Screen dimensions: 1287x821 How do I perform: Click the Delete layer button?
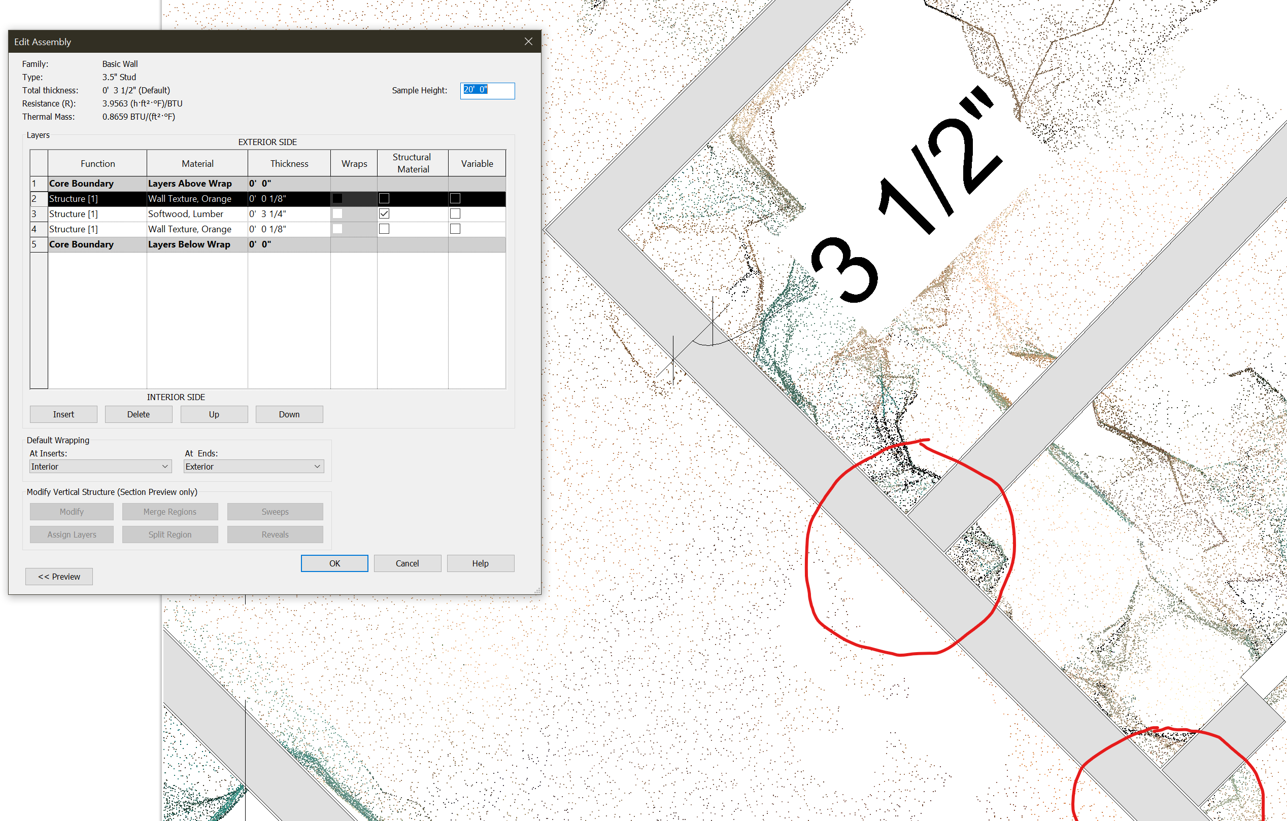[x=139, y=414]
